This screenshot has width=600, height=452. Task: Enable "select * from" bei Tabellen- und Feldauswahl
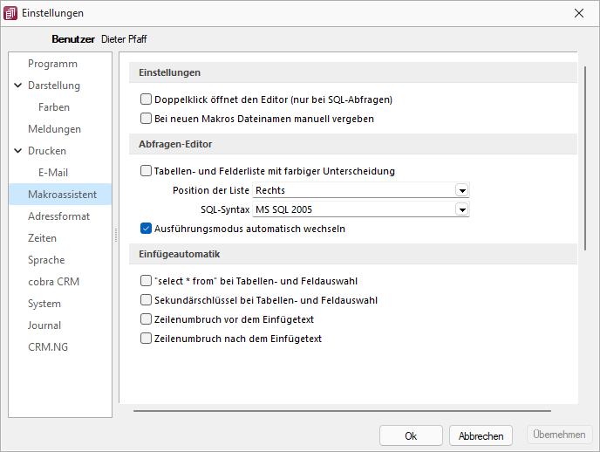pyautogui.click(x=146, y=281)
